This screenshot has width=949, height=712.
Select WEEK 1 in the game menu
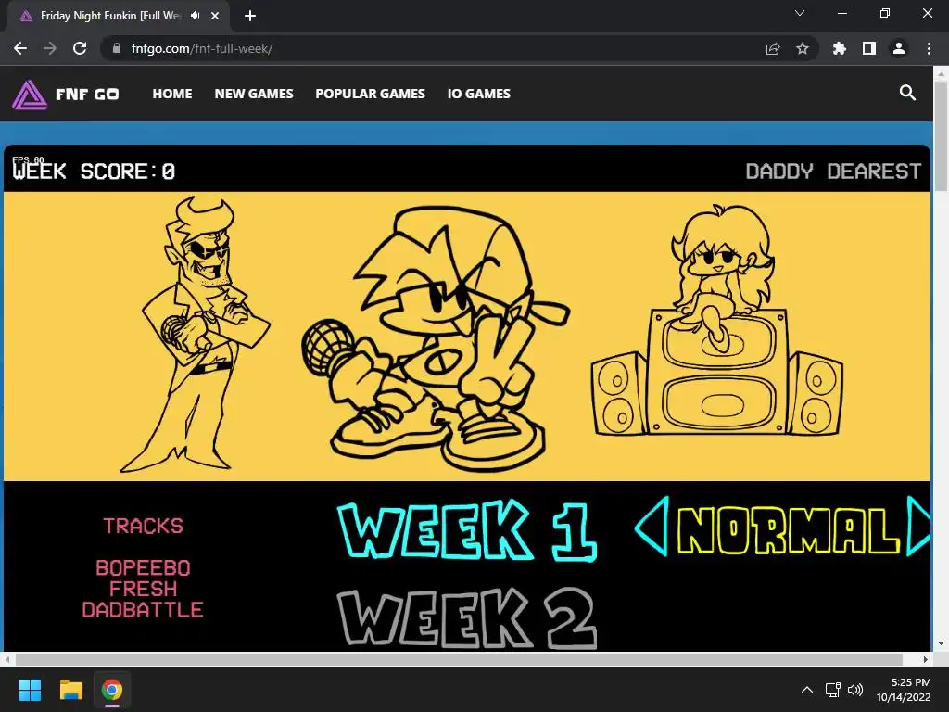(467, 530)
